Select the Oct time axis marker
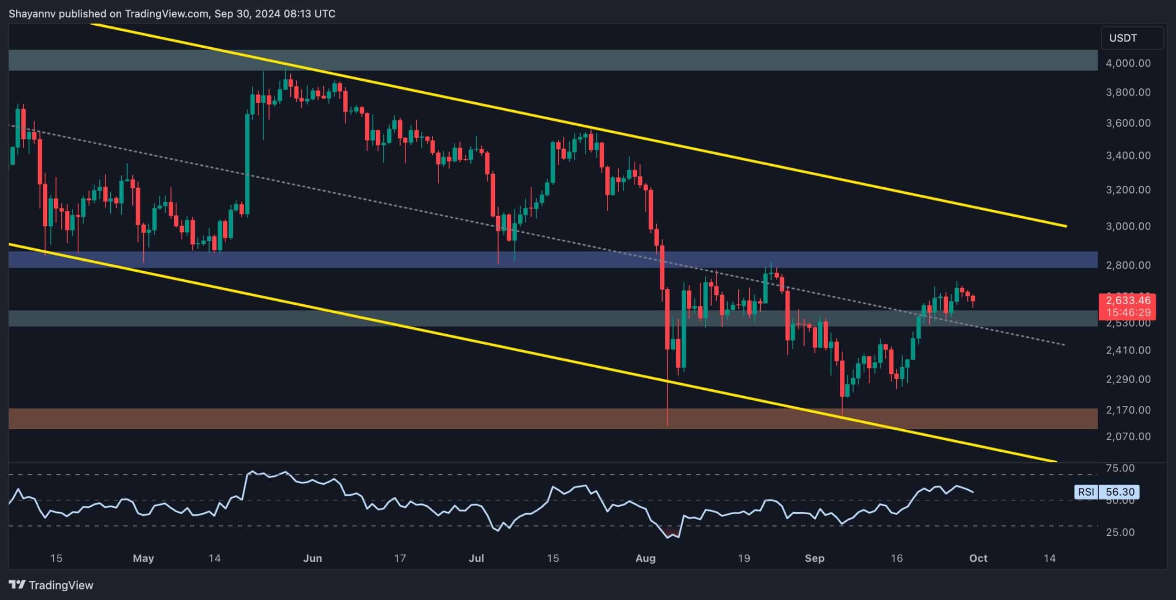1176x600 pixels. tap(978, 558)
